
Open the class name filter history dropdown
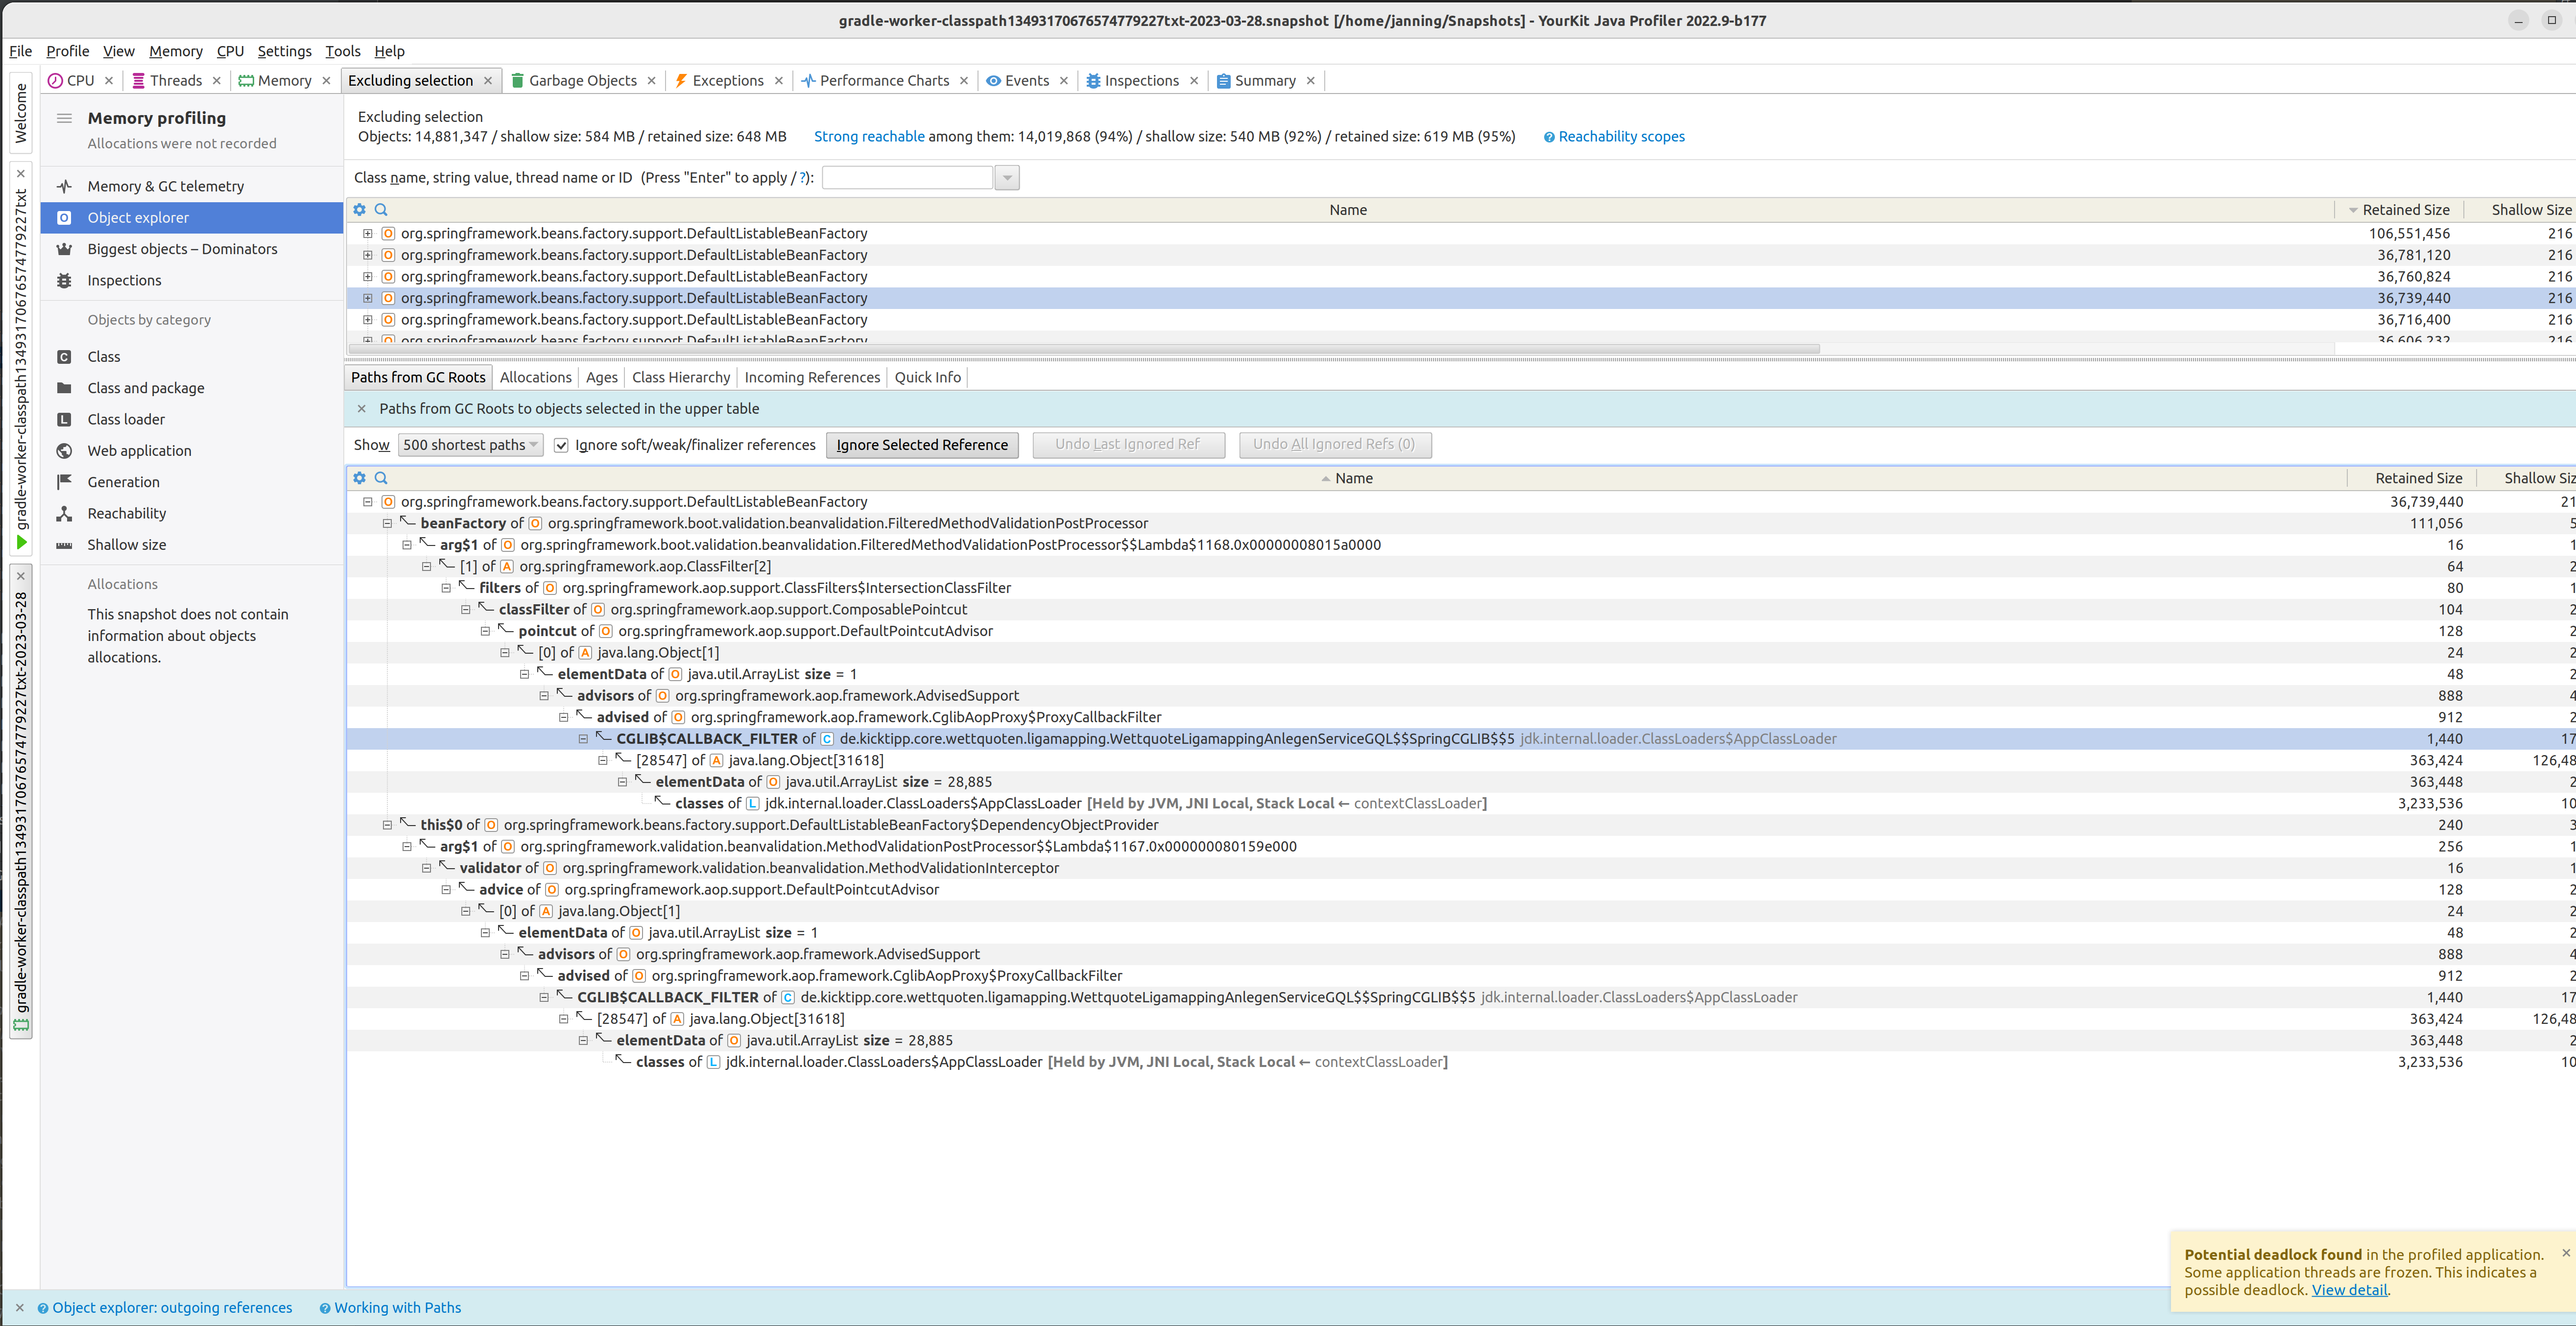(1007, 178)
